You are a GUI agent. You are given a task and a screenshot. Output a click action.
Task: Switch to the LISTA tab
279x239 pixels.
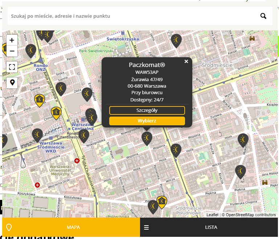pos(209,227)
